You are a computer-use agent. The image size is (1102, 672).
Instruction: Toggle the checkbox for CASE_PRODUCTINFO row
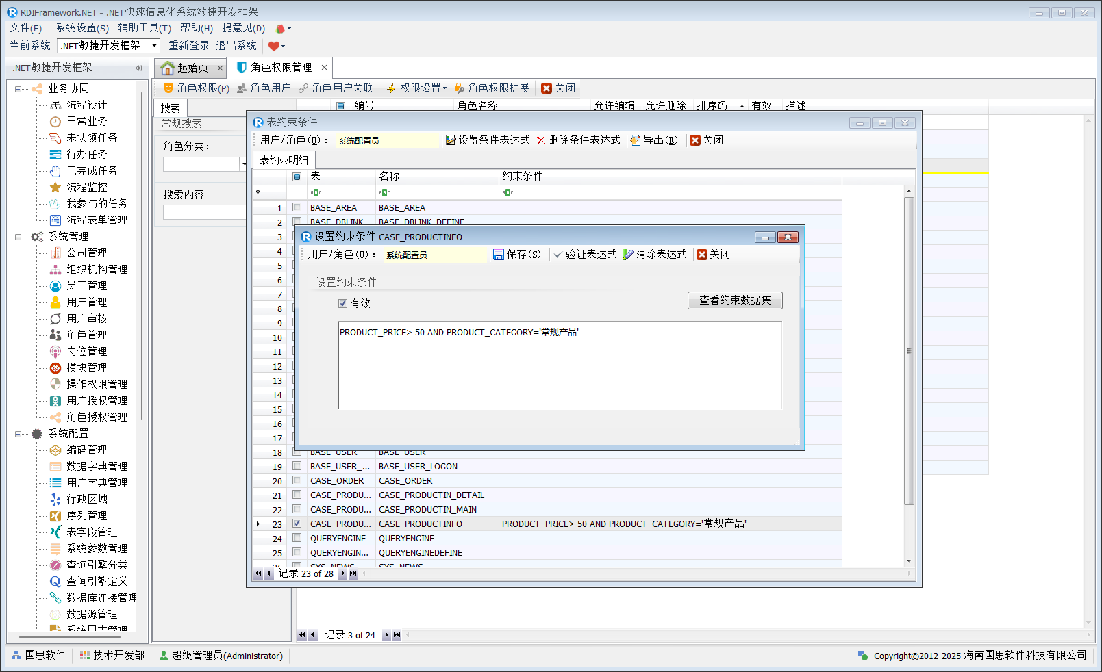coord(297,524)
